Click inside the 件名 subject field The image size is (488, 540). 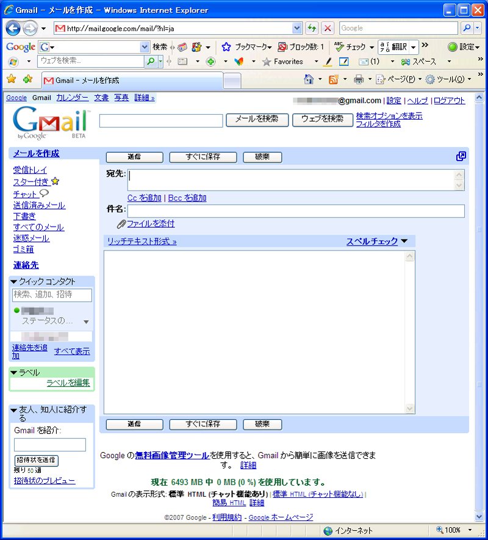(296, 211)
